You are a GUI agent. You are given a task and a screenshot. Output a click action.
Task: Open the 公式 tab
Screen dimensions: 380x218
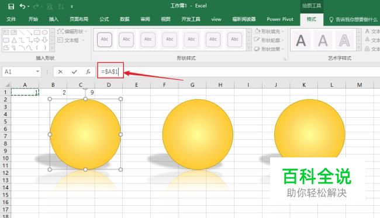(104, 19)
